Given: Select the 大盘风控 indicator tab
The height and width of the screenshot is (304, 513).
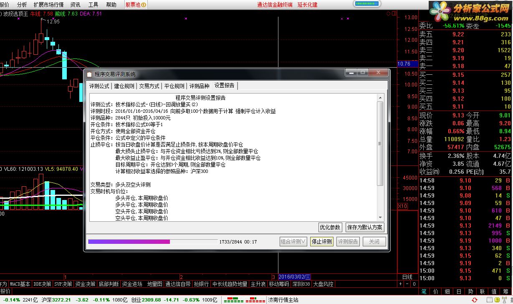Looking at the screenshot, I should tap(323, 284).
